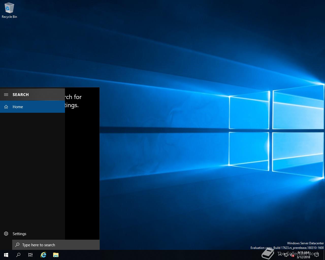Image resolution: width=325 pixels, height=260 pixels.
Task: Open Task View on the taskbar
Action: (30, 255)
